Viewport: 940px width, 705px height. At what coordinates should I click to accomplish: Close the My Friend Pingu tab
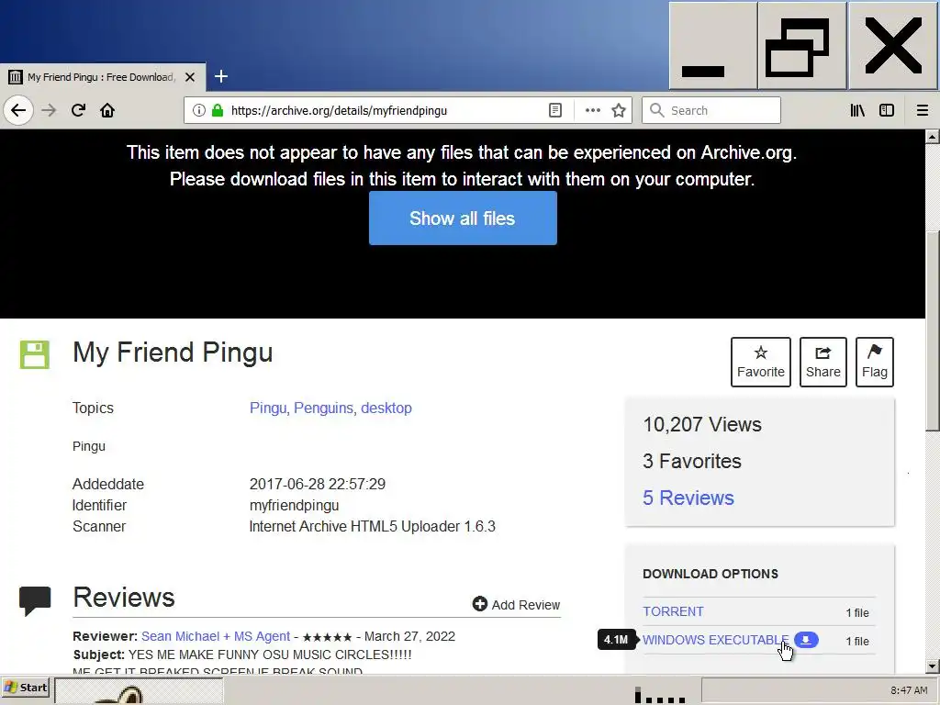(x=190, y=77)
